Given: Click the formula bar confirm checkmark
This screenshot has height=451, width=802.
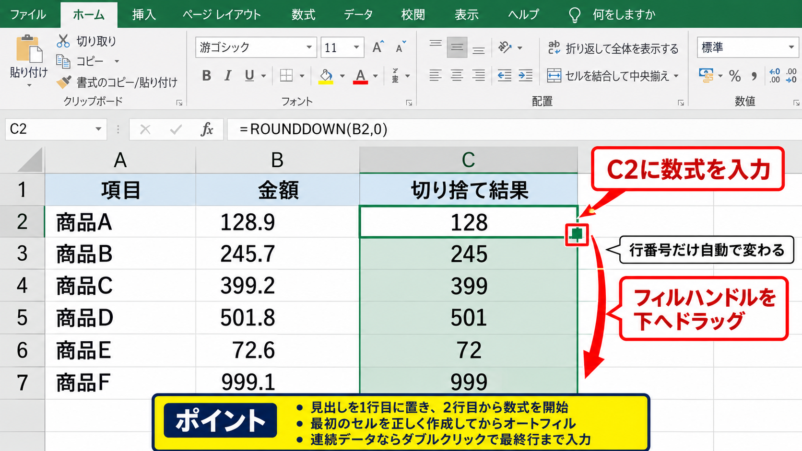Looking at the screenshot, I should pos(176,129).
